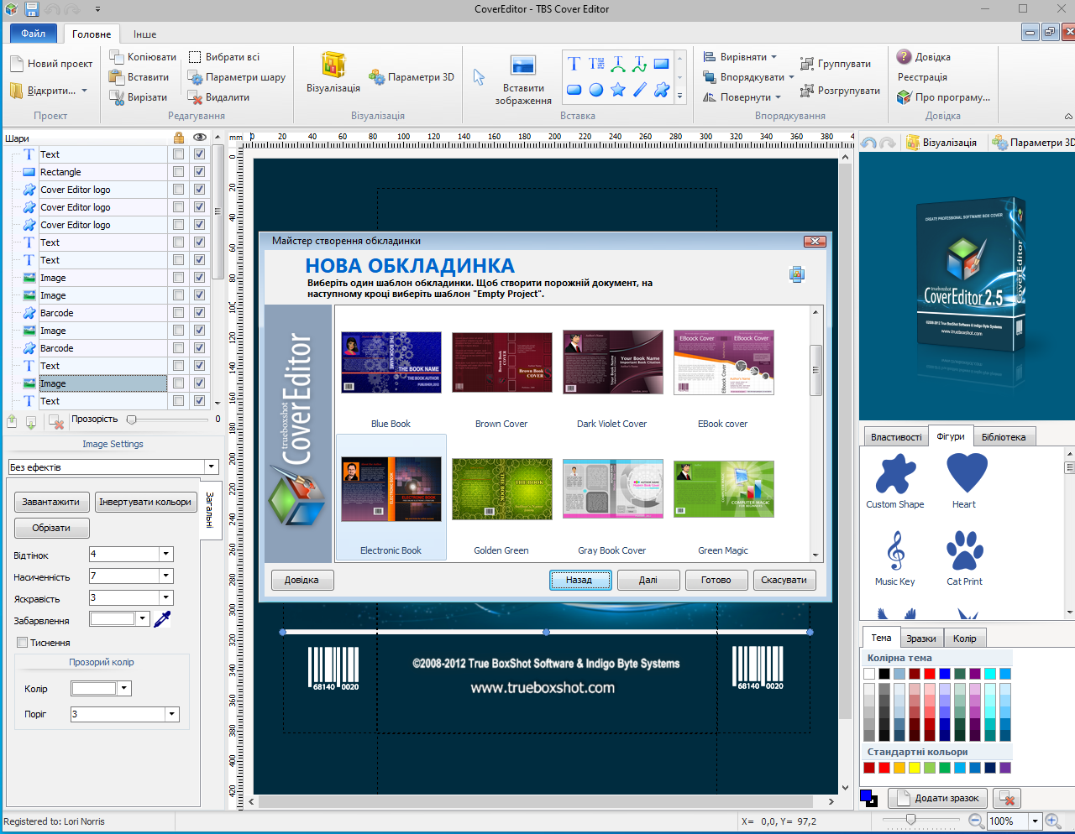The height and width of the screenshot is (834, 1075).
Task: Open the Колір tab beside Зразки
Action: [x=964, y=639]
